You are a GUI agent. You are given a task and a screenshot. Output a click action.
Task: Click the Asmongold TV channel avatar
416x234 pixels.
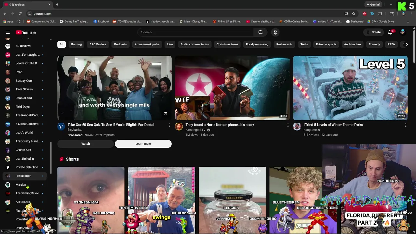179,126
